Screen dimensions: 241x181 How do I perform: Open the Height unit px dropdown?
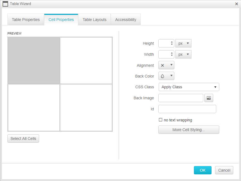183,43
